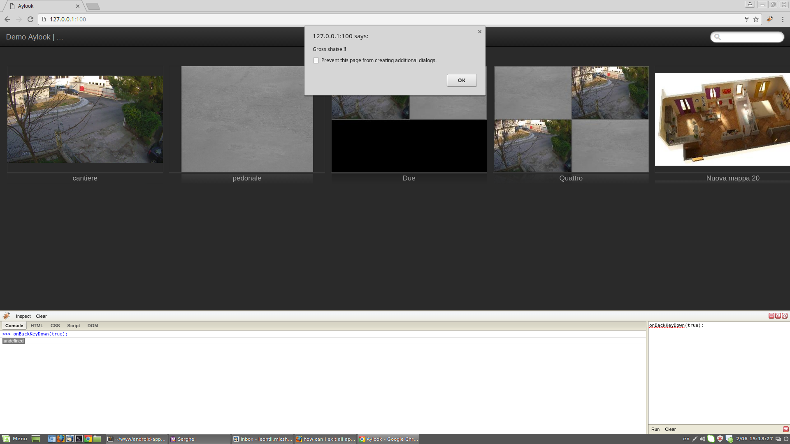This screenshot has width=790, height=444.
Task: Switch to the Firebug HTML tab
Action: [37, 326]
